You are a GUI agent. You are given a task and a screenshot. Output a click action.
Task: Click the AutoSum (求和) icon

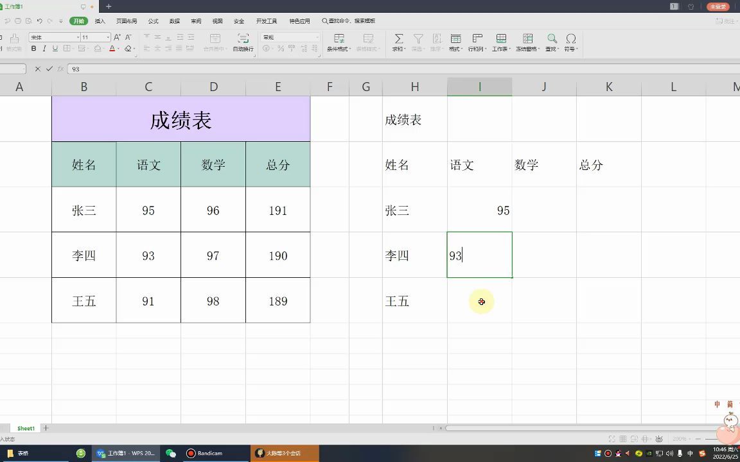click(399, 40)
